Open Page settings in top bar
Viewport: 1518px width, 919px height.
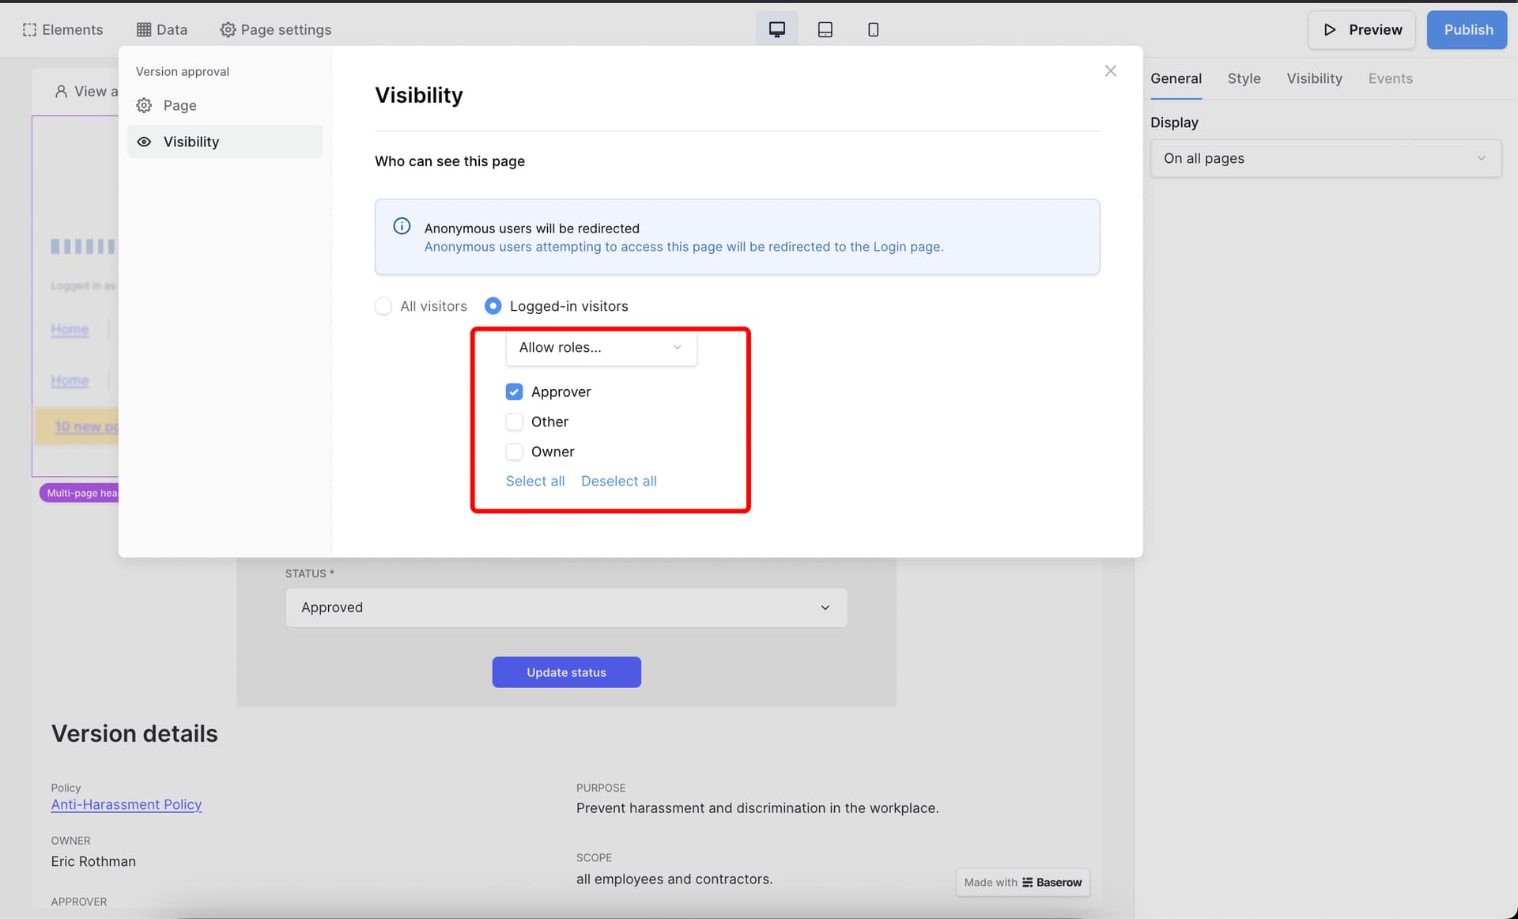276,29
